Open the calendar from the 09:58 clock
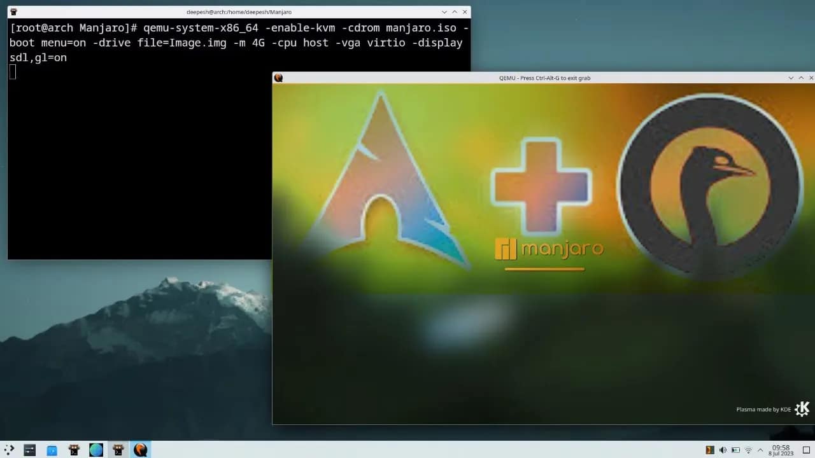815x458 pixels. tap(781, 450)
